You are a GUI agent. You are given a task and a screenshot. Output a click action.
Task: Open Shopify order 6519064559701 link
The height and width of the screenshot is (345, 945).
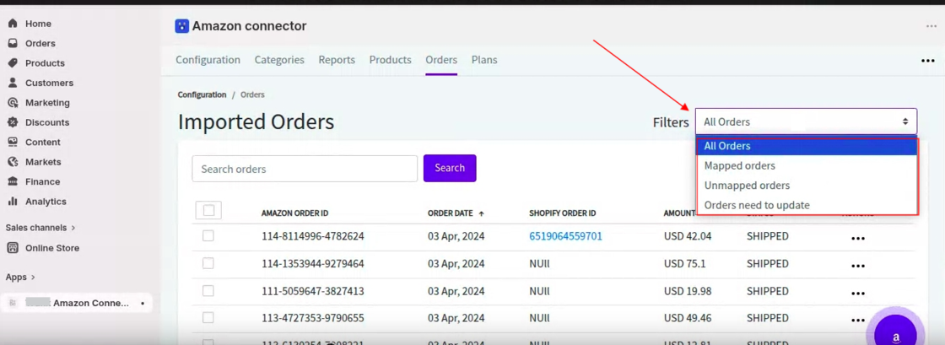[x=565, y=236]
